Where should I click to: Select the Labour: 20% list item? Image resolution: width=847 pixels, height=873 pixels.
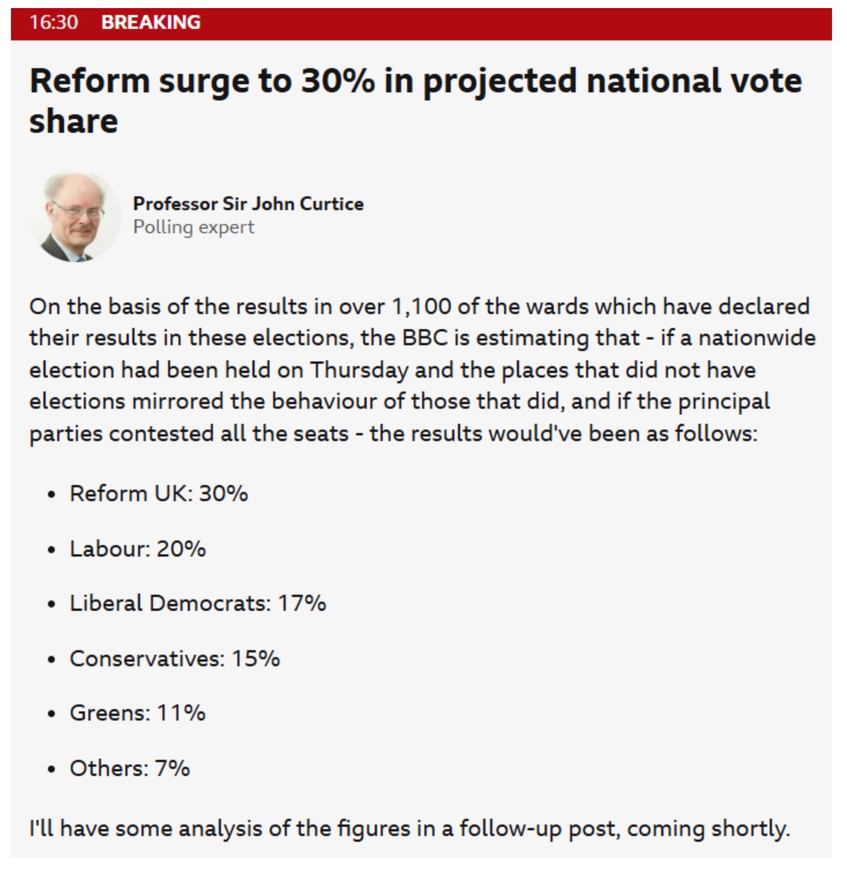(137, 549)
